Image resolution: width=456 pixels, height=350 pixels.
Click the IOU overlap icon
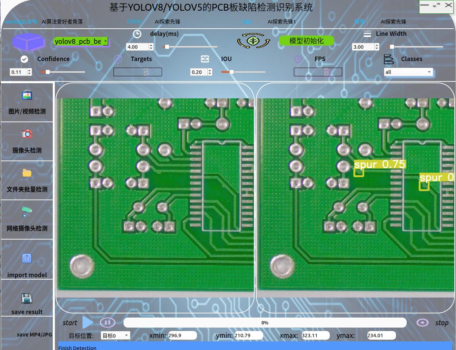pyautogui.click(x=205, y=59)
